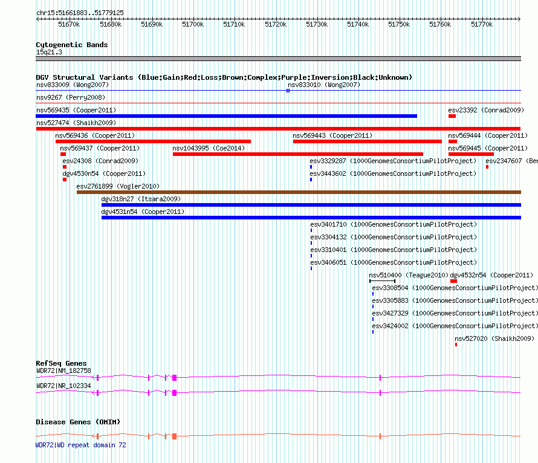The width and height of the screenshot is (538, 463).
Task: Click the nsv510400 (Teague2010) black bracket marker
Action: coord(382,281)
